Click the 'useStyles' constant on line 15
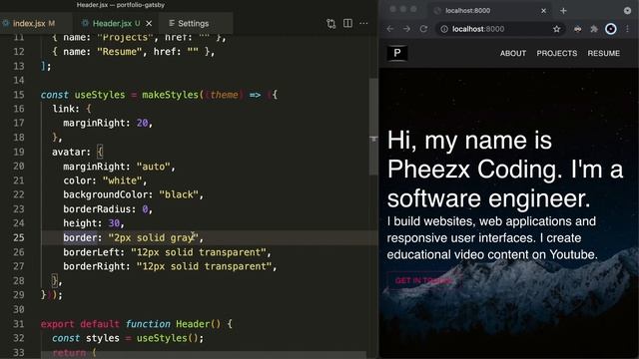Image resolution: width=639 pixels, height=359 pixels. point(100,95)
